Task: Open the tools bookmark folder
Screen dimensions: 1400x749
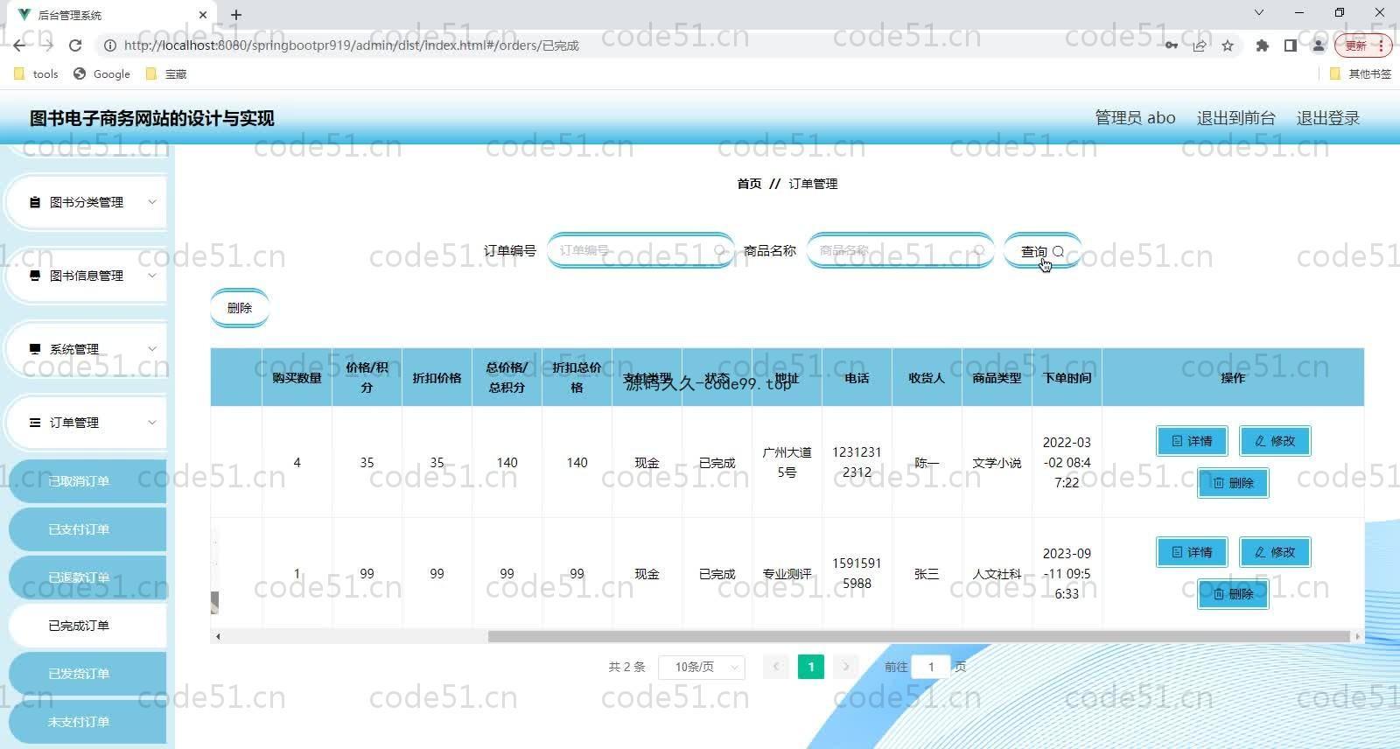Action: pyautogui.click(x=37, y=73)
